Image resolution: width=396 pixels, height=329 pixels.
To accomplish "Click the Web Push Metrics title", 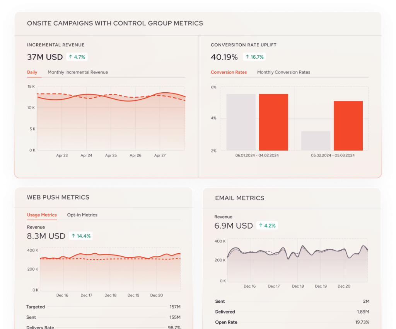I will 58,197.
